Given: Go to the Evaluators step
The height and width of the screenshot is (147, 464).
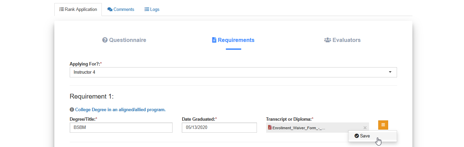Looking at the screenshot, I should 342,40.
